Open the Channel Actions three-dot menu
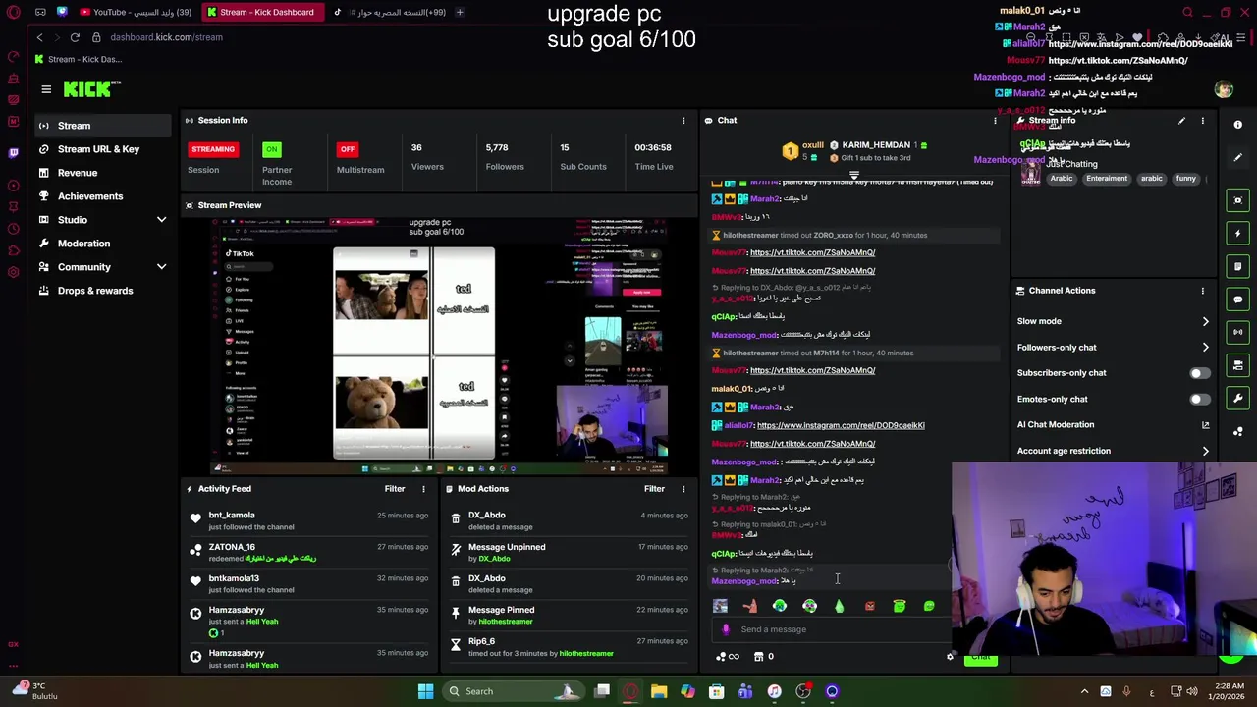Image resolution: width=1257 pixels, height=707 pixels. (1202, 291)
